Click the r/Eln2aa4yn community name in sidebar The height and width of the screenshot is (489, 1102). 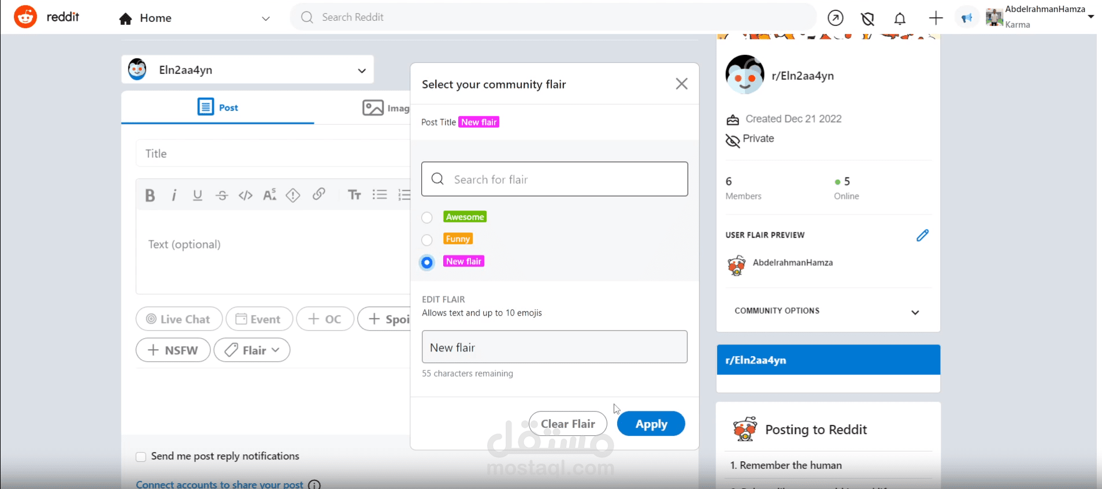pyautogui.click(x=803, y=76)
